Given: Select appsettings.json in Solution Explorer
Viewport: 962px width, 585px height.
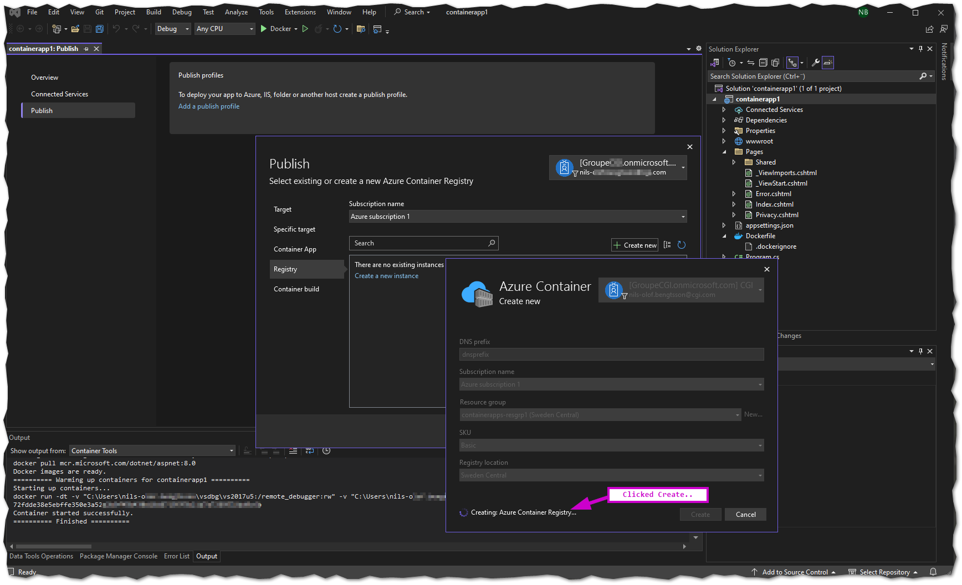Looking at the screenshot, I should pyautogui.click(x=769, y=225).
